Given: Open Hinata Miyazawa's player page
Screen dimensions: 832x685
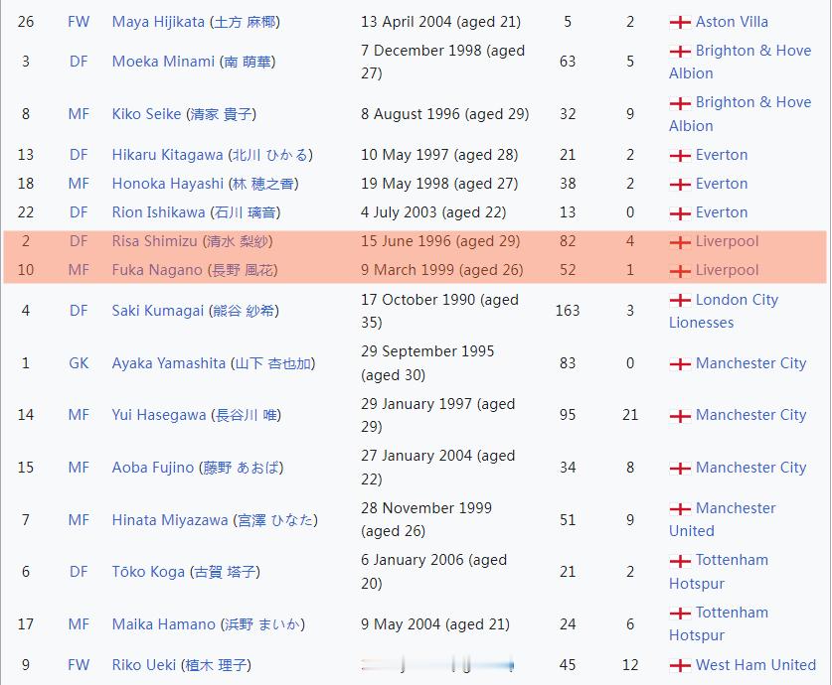Looking at the screenshot, I should point(170,520).
